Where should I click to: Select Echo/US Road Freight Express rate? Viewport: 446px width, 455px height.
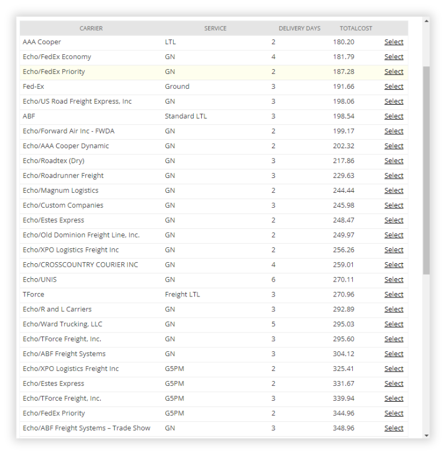394,101
